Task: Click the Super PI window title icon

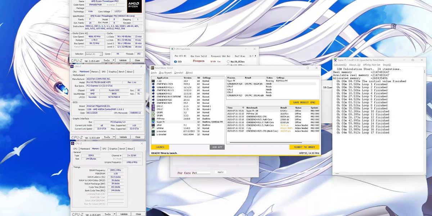Action: tap(335, 60)
